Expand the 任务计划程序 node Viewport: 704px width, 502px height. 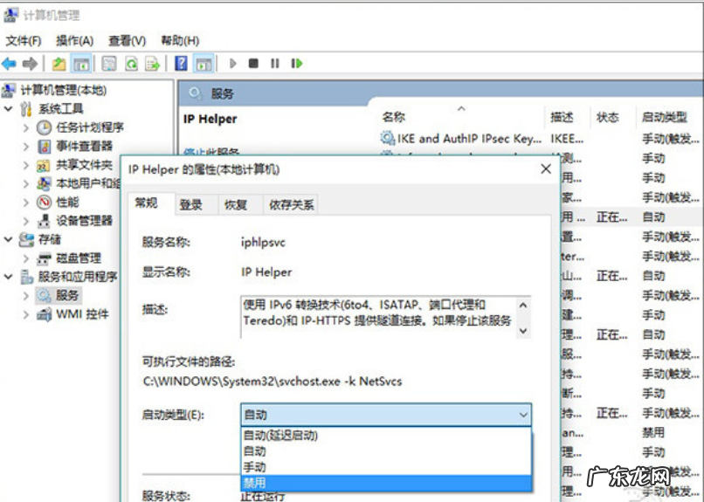(x=26, y=127)
